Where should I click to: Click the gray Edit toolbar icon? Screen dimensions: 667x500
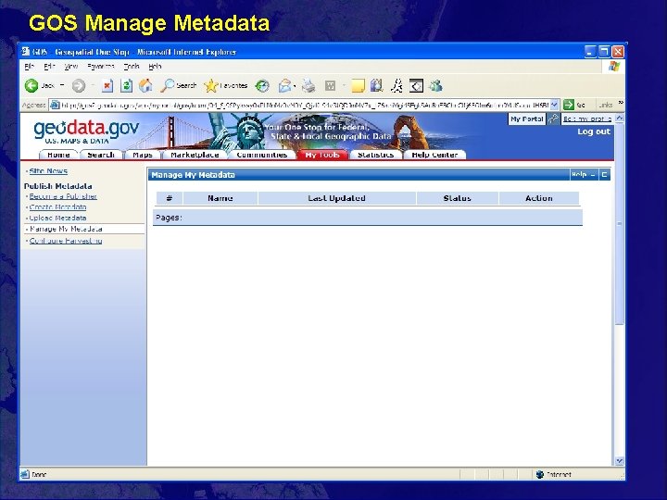tap(330, 86)
